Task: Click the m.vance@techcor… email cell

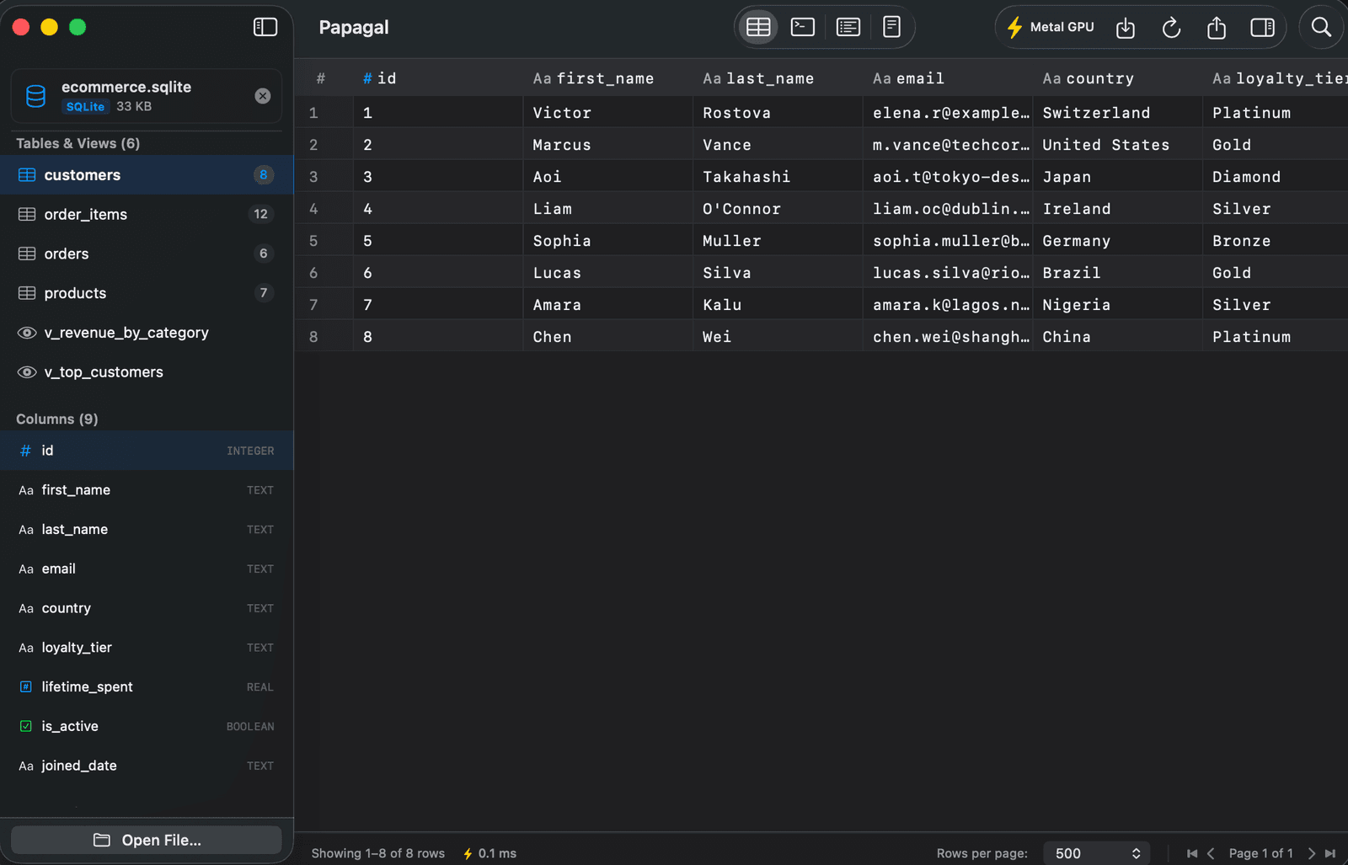Action: pyautogui.click(x=948, y=145)
